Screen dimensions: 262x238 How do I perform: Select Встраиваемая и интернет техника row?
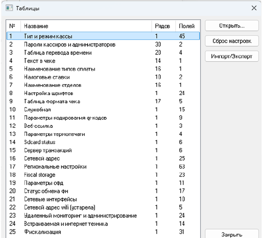[x=103, y=224]
